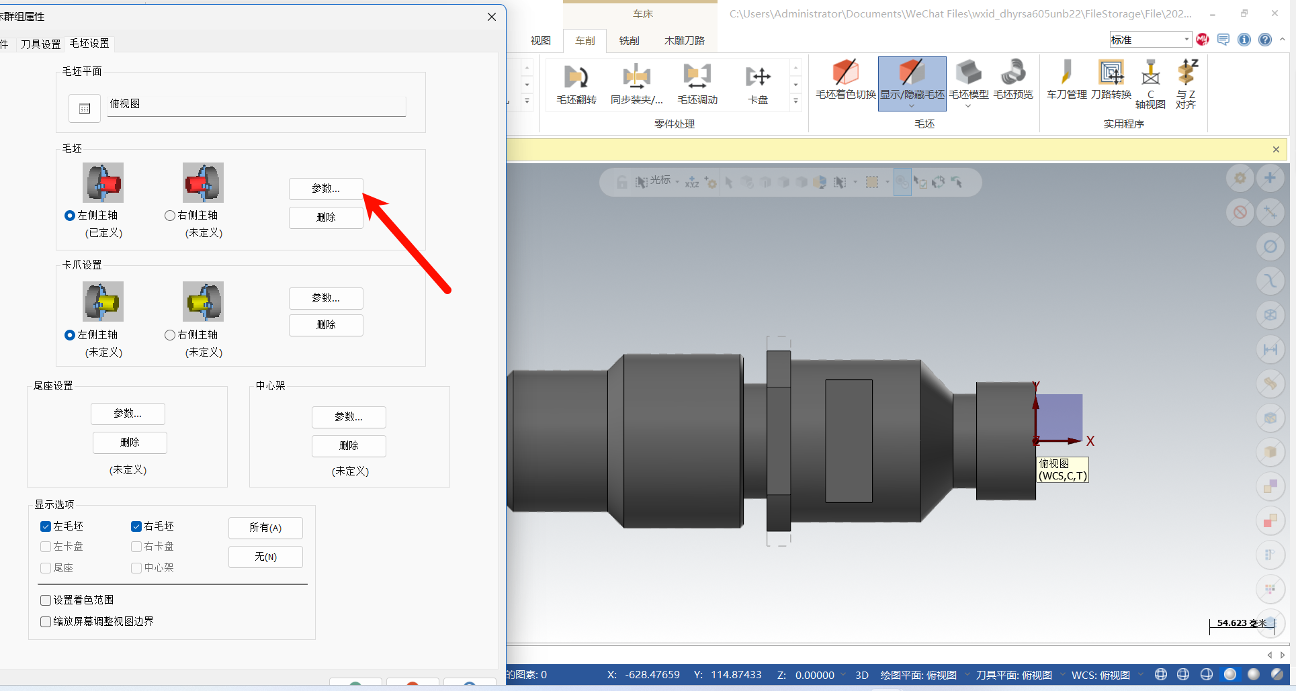This screenshot has height=691, width=1296.
Task: Collapse the ribbon with the caret arrow
Action: point(1283,40)
